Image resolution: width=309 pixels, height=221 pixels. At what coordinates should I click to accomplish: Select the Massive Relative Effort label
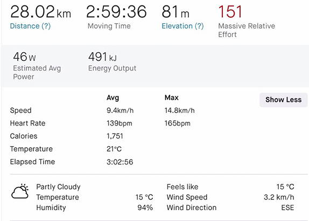click(x=247, y=30)
